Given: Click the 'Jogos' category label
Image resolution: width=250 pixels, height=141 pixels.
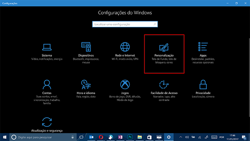Looking at the screenshot, I should point(125,93).
